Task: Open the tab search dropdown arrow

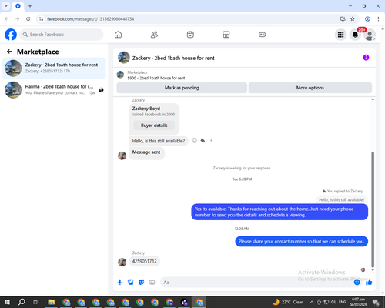Action: [x=6, y=6]
